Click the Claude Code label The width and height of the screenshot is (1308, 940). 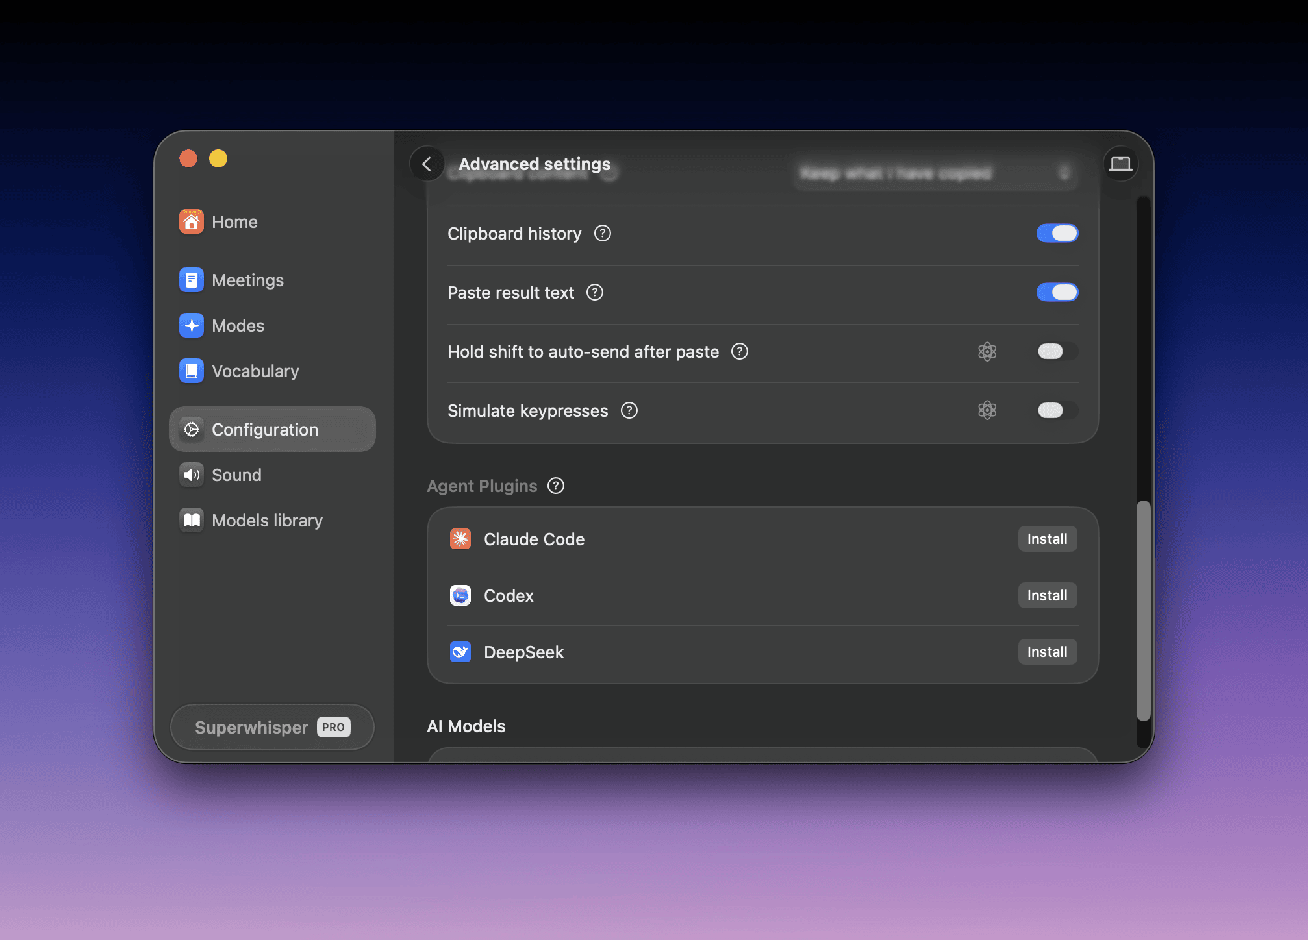point(535,539)
